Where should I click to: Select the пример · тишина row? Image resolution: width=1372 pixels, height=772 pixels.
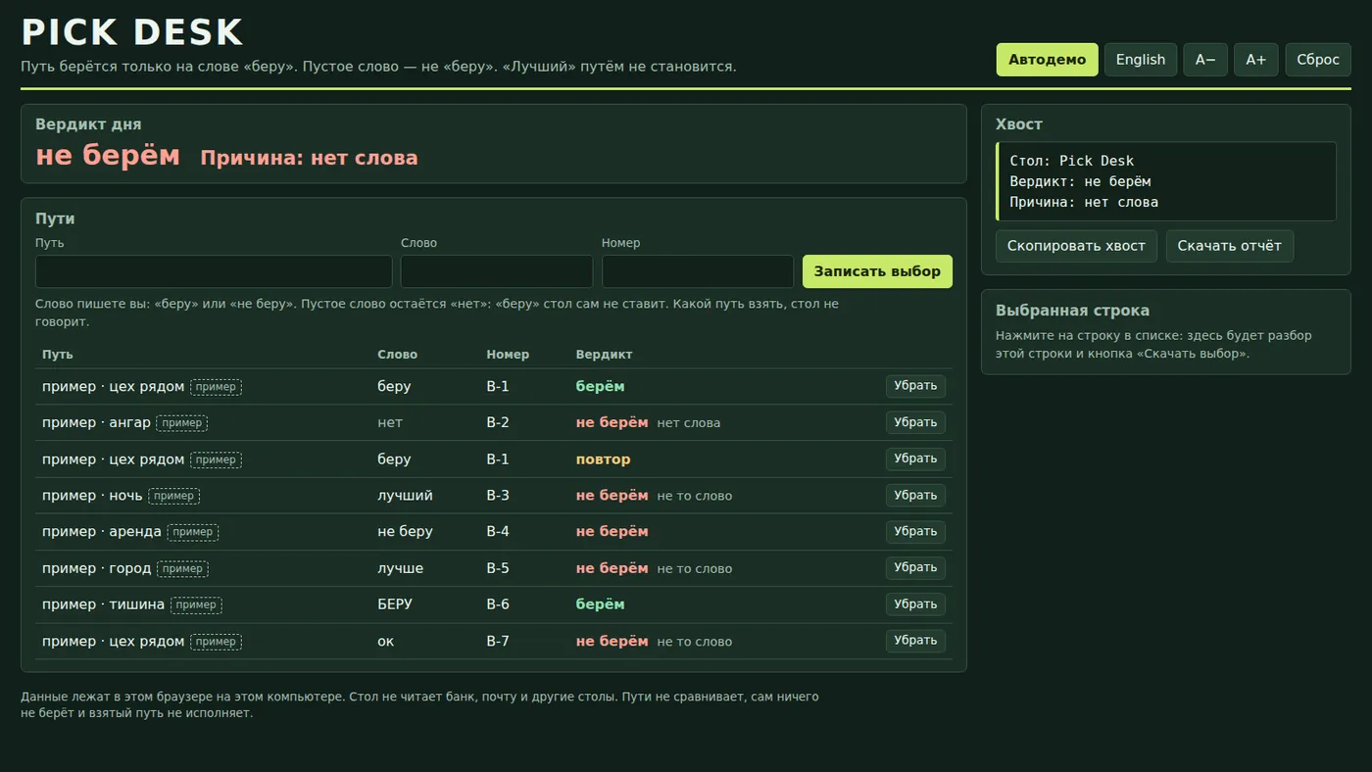point(493,604)
